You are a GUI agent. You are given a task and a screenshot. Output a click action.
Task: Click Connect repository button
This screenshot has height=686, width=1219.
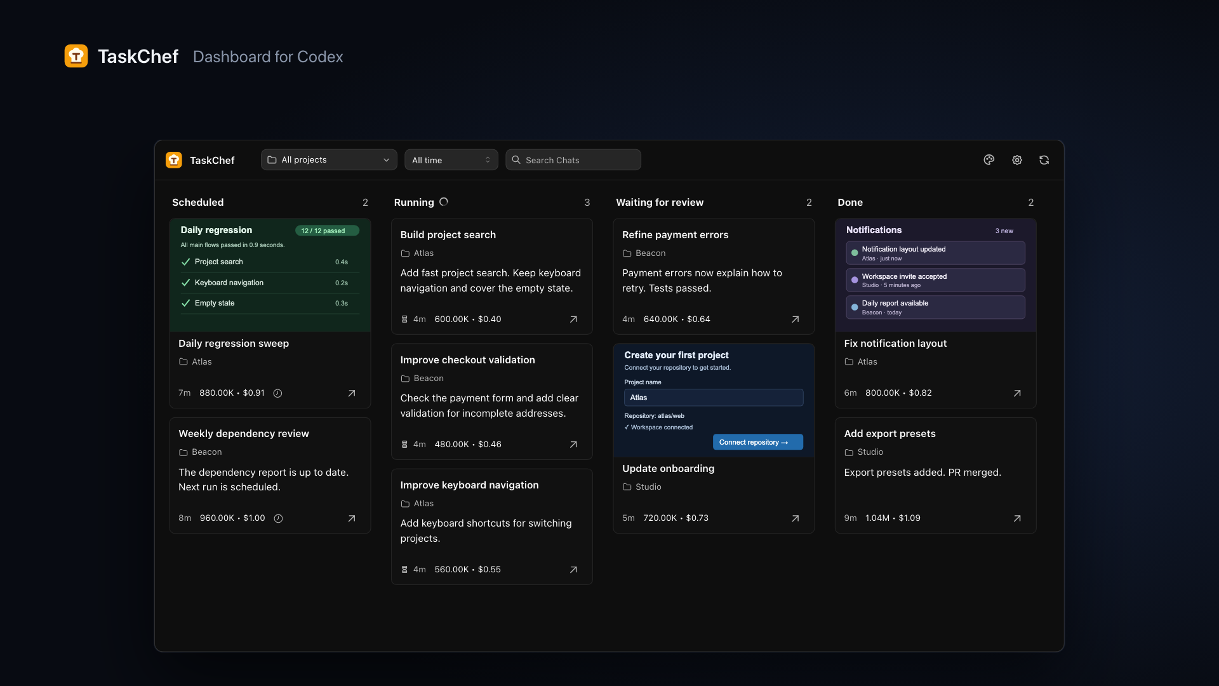pyautogui.click(x=757, y=442)
